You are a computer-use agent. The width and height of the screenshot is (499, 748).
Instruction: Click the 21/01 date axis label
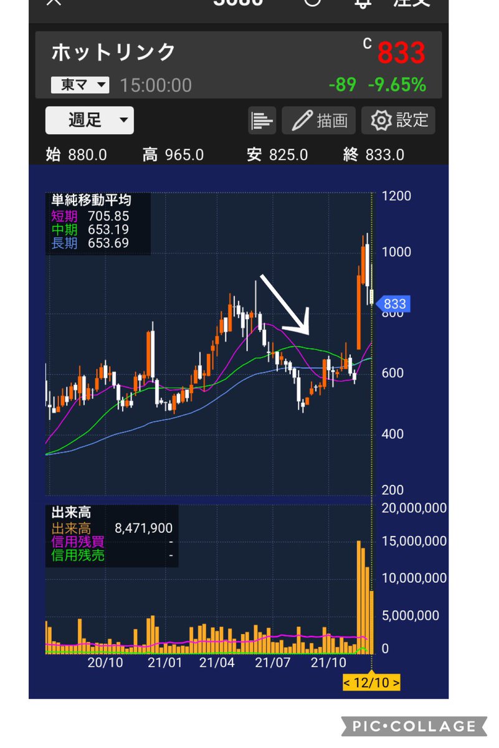pos(165,663)
